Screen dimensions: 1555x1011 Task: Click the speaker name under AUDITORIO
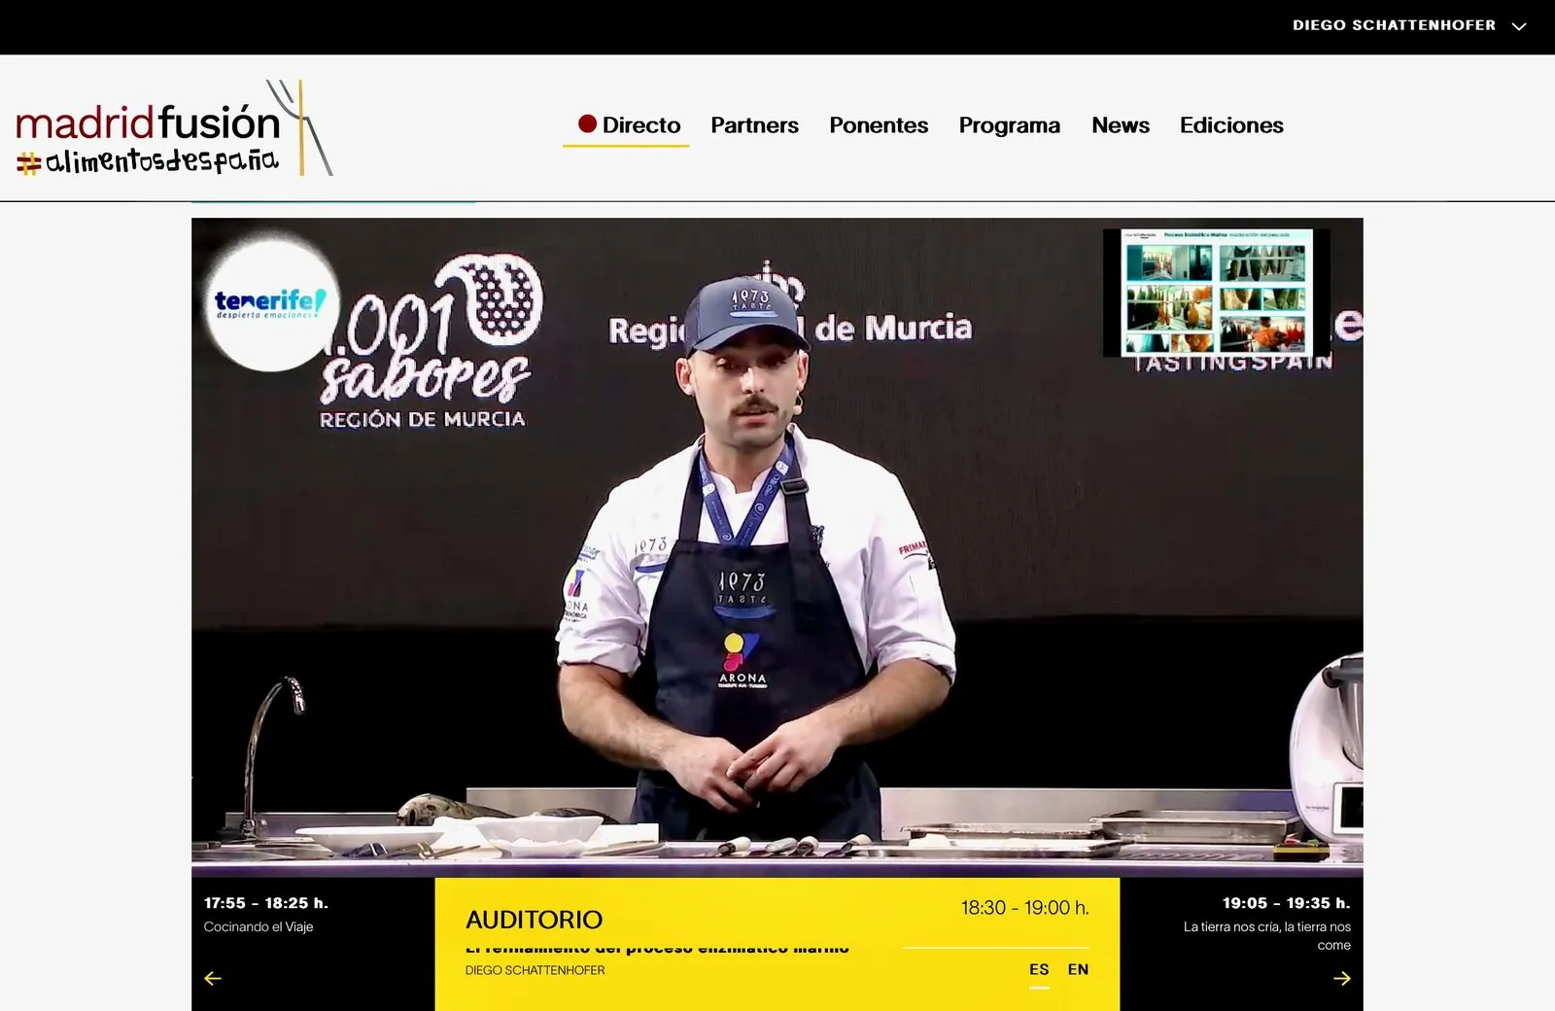pos(535,970)
